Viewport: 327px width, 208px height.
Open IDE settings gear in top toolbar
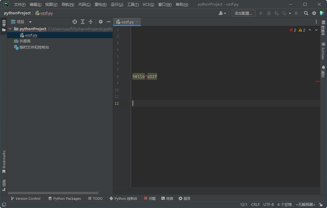click(x=314, y=13)
